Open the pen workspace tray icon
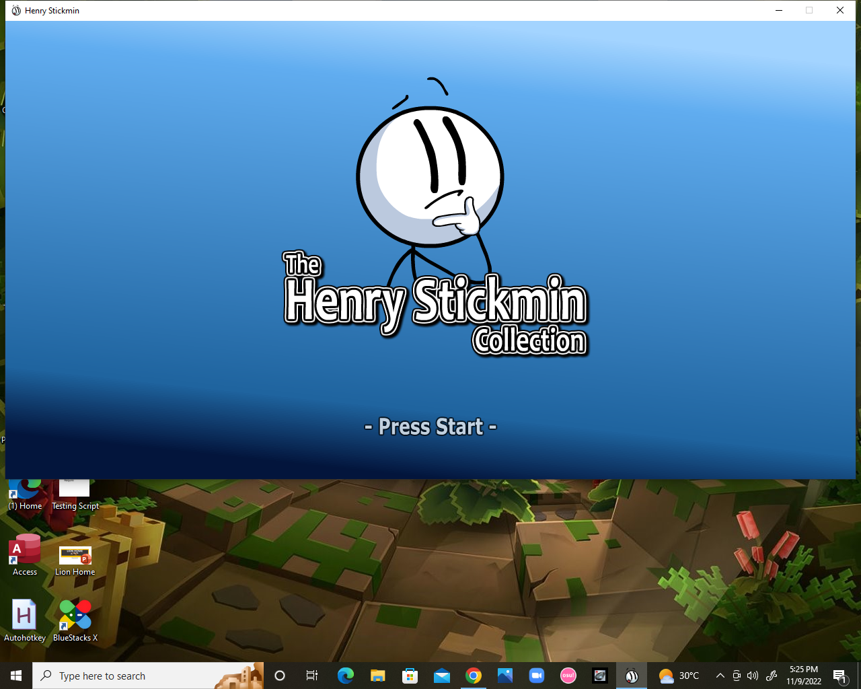861x689 pixels. pyautogui.click(x=772, y=676)
